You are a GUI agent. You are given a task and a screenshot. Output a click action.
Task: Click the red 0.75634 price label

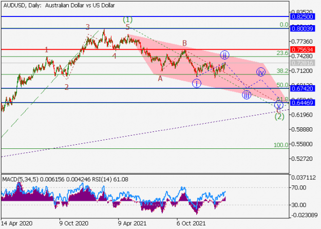pyautogui.click(x=303, y=49)
